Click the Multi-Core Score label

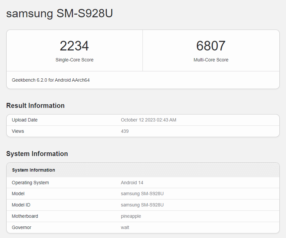coord(211,60)
